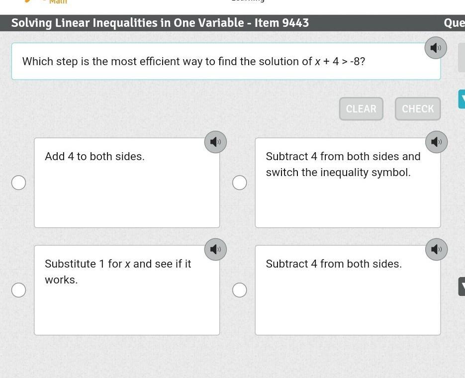This screenshot has width=465, height=378.
Task: Select radio for 'Subtract 4 and switch symbol'
Action: click(x=240, y=183)
